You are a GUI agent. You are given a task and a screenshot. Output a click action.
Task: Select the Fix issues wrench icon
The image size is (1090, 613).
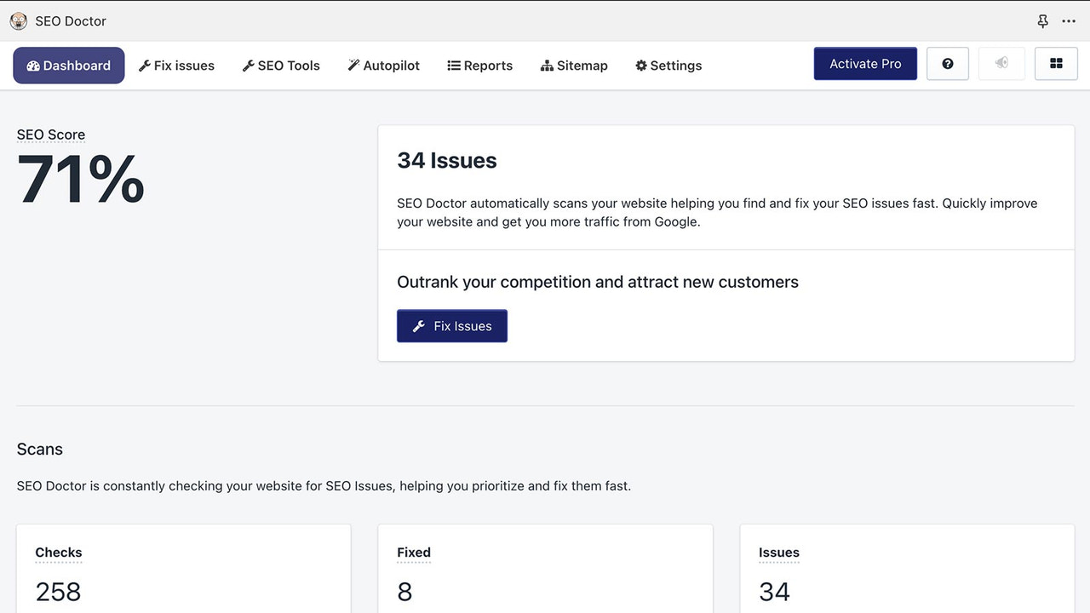point(145,65)
